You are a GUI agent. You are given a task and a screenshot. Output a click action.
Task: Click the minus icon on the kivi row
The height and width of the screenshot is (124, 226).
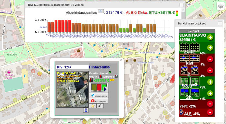[210, 59]
